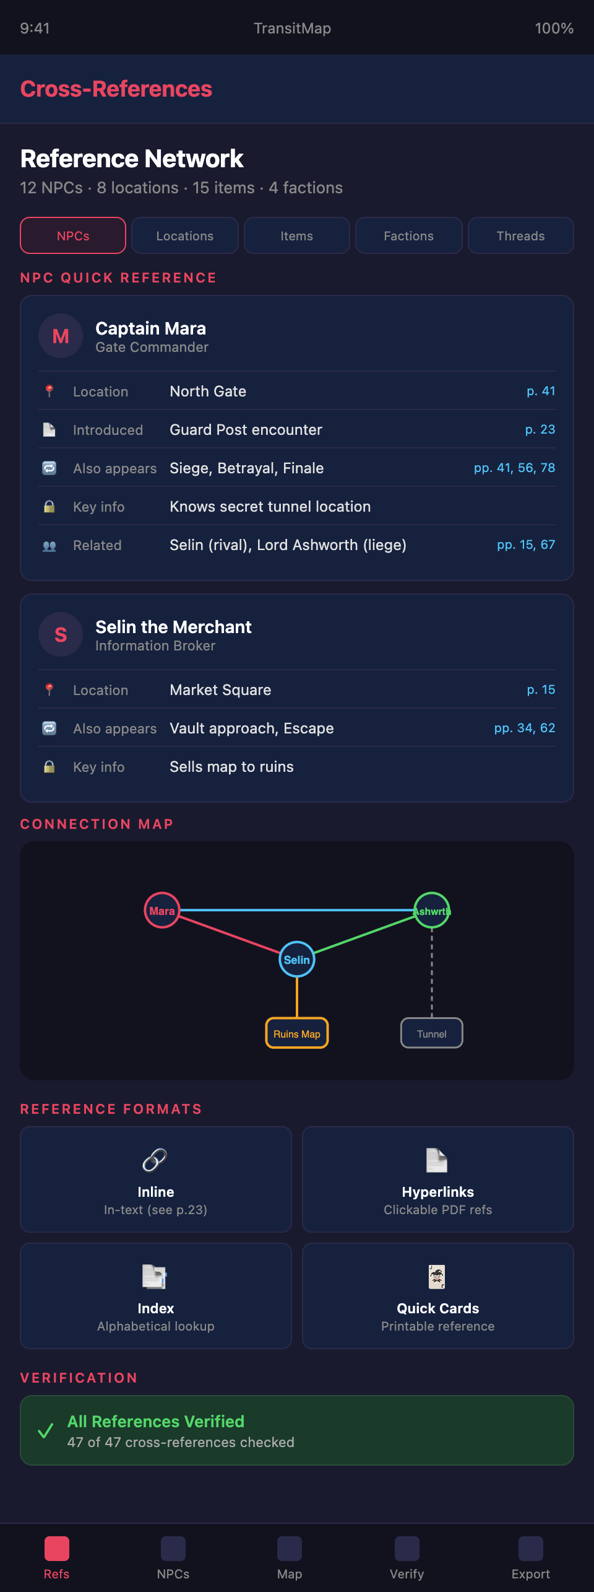Viewport: 594px width, 1592px height.
Task: Click the Ruins Map node in connection map
Action: [297, 1033]
